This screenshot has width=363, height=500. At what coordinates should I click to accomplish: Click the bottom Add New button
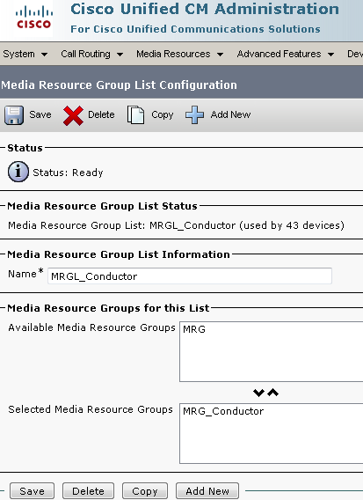coord(207,490)
